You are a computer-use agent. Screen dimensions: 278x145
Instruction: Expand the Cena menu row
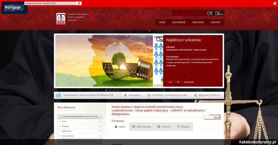tap(80, 121)
